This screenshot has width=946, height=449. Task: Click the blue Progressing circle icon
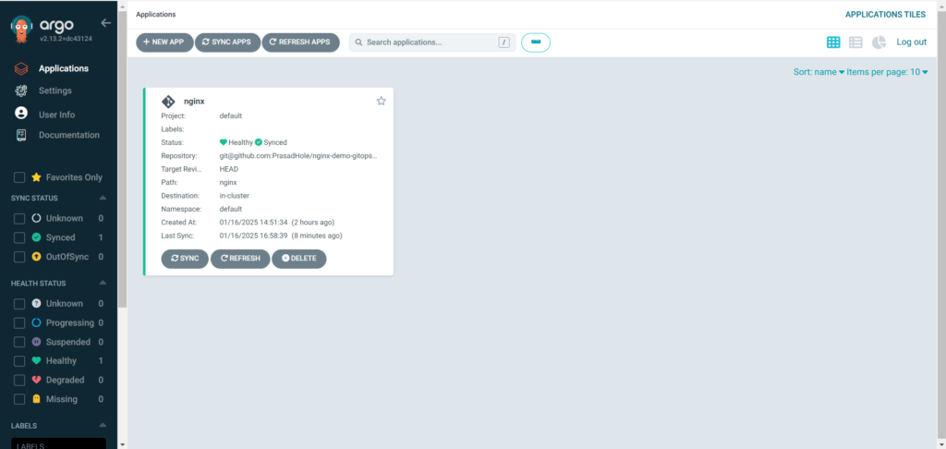tap(36, 322)
